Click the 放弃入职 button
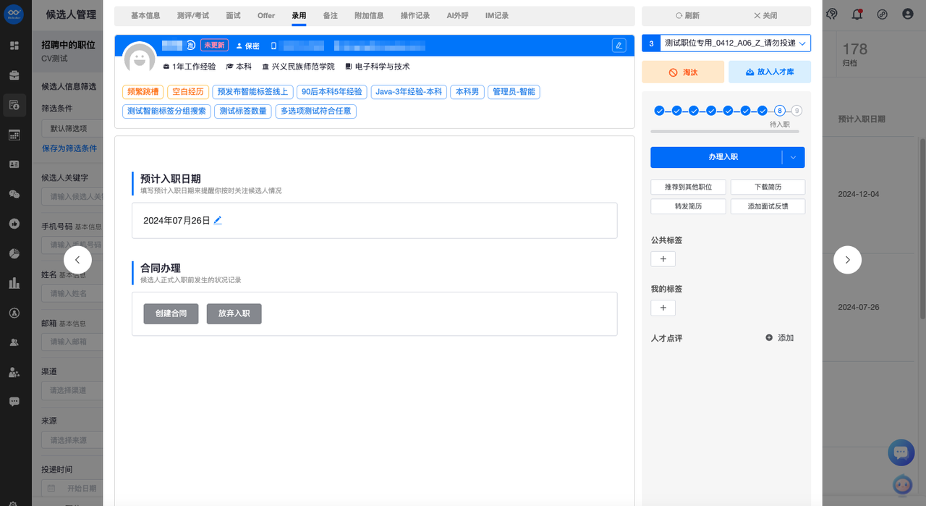The image size is (926, 506). tap(234, 313)
